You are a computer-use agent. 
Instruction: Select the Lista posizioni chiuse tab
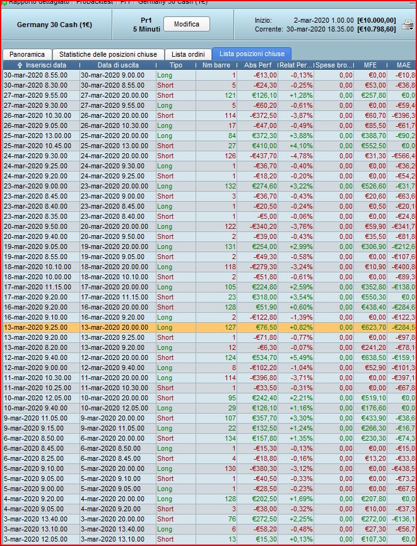pos(252,54)
